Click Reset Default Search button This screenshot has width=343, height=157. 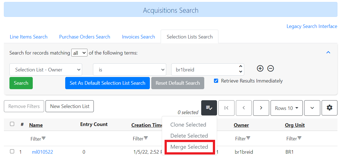click(178, 83)
